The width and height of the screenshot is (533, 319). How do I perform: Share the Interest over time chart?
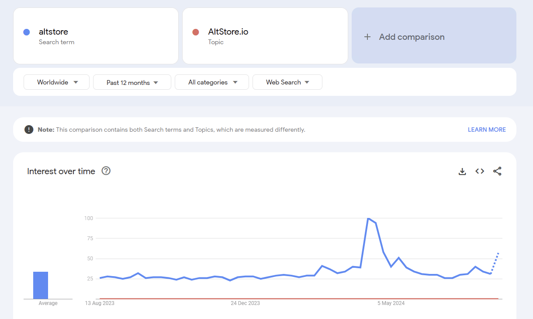(x=497, y=172)
